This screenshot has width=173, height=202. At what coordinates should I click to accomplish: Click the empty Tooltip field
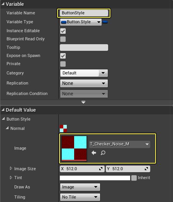click(84, 47)
